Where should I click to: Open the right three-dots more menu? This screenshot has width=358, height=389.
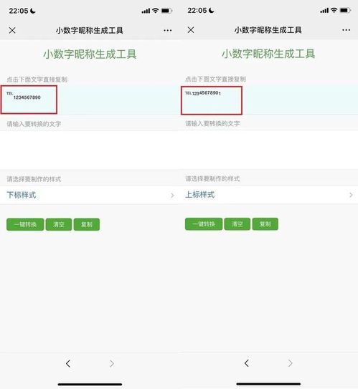[346, 30]
